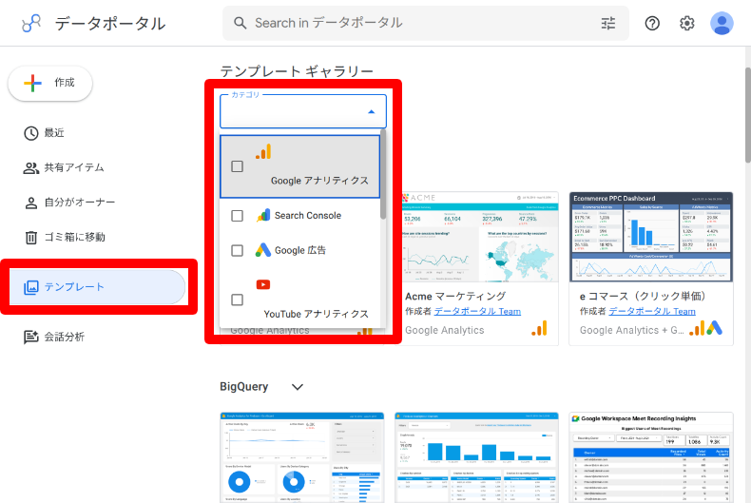Open search filter options icon

[x=608, y=24]
